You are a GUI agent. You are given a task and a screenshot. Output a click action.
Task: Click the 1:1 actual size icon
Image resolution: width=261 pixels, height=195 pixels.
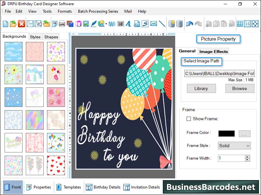247,24
